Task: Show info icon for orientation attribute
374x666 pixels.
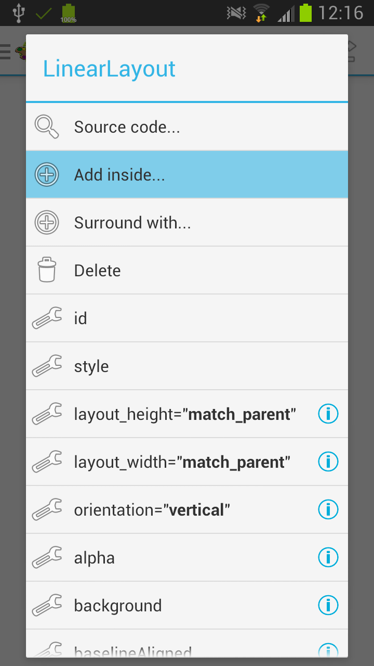Action: pos(328,510)
